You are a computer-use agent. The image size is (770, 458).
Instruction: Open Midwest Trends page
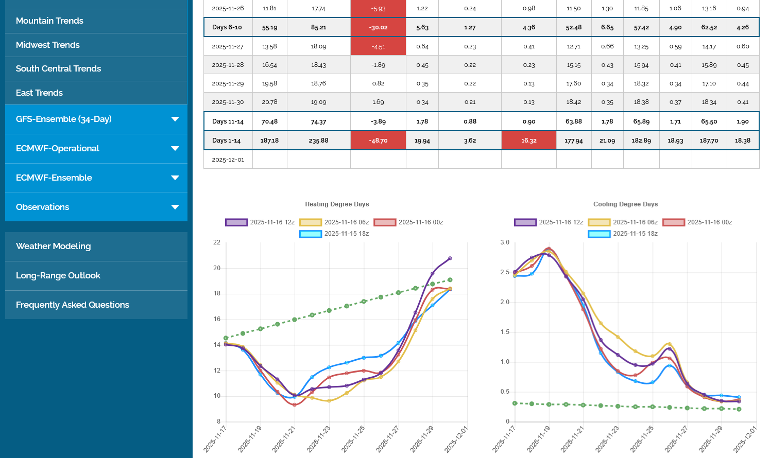(x=48, y=45)
